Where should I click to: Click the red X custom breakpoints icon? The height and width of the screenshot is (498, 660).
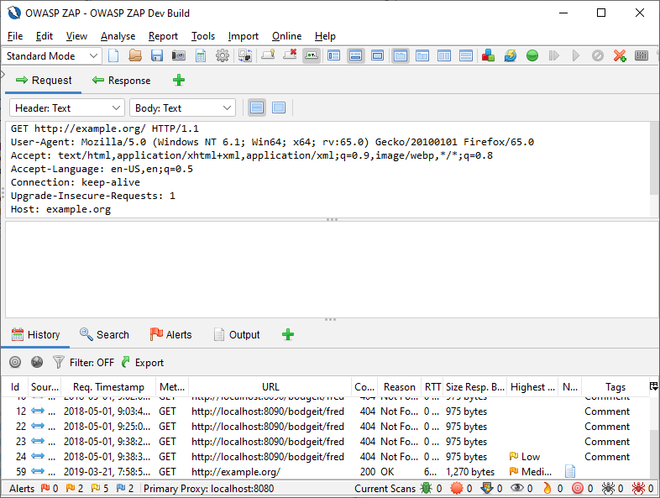pos(620,56)
